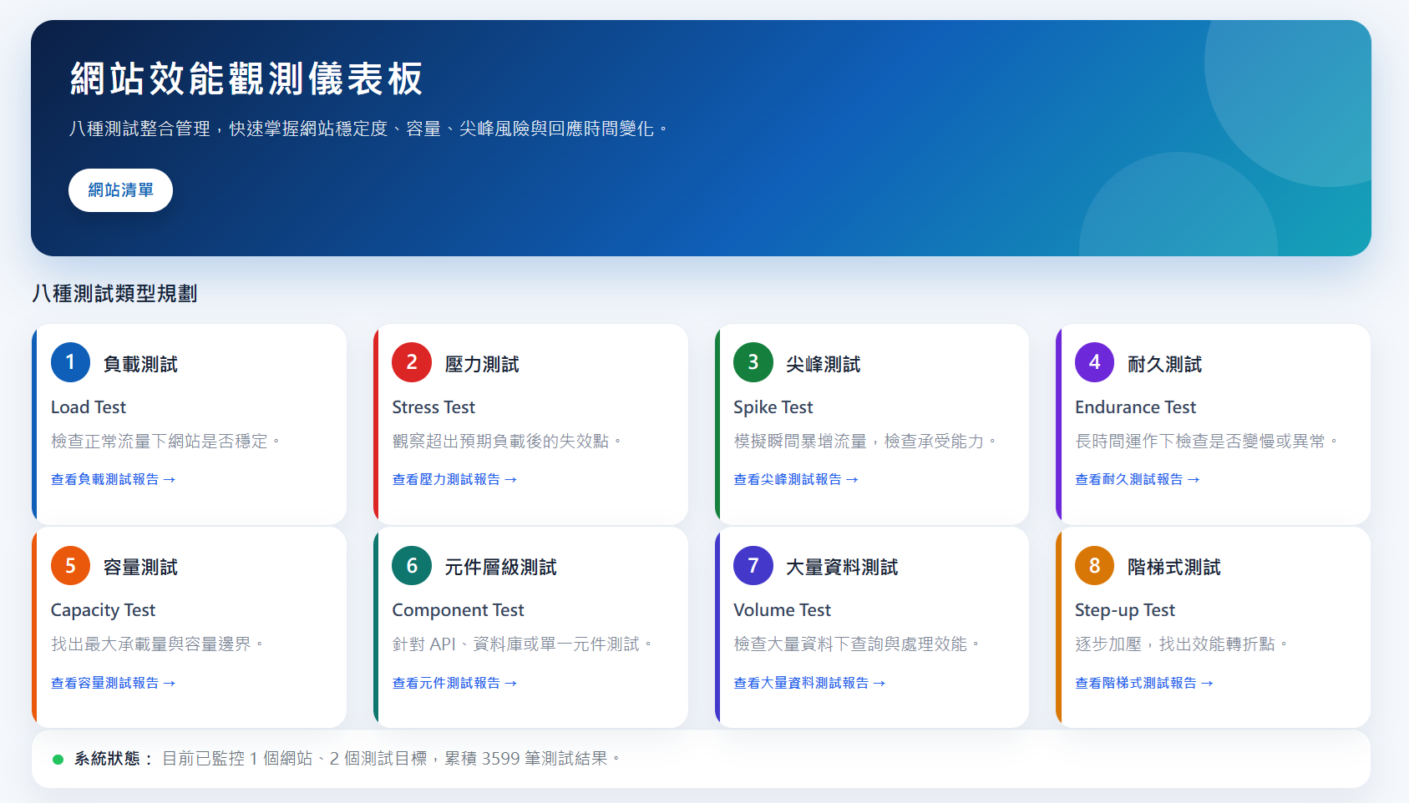Screen dimensions: 1409x803
Task: Click the purple number 4 endurance badge
Action: 1095,362
